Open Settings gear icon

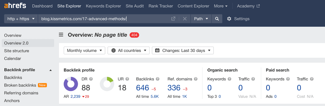point(229,19)
